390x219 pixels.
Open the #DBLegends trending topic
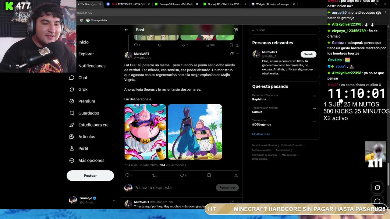tap(261, 124)
